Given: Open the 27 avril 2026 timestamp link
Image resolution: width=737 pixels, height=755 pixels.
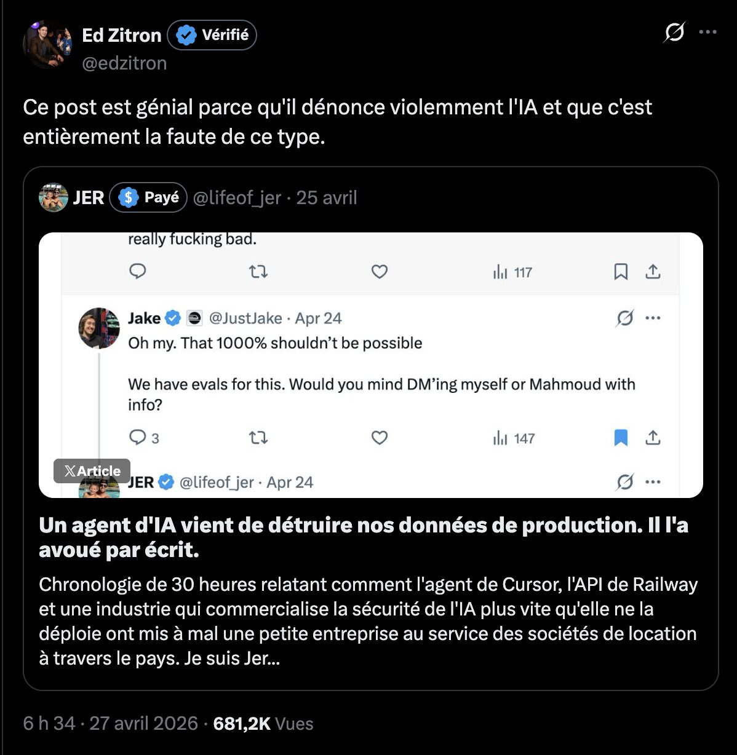Looking at the screenshot, I should click(x=143, y=724).
